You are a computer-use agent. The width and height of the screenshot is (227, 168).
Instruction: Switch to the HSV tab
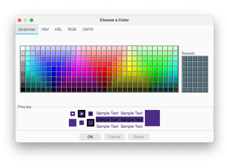[x=45, y=29]
